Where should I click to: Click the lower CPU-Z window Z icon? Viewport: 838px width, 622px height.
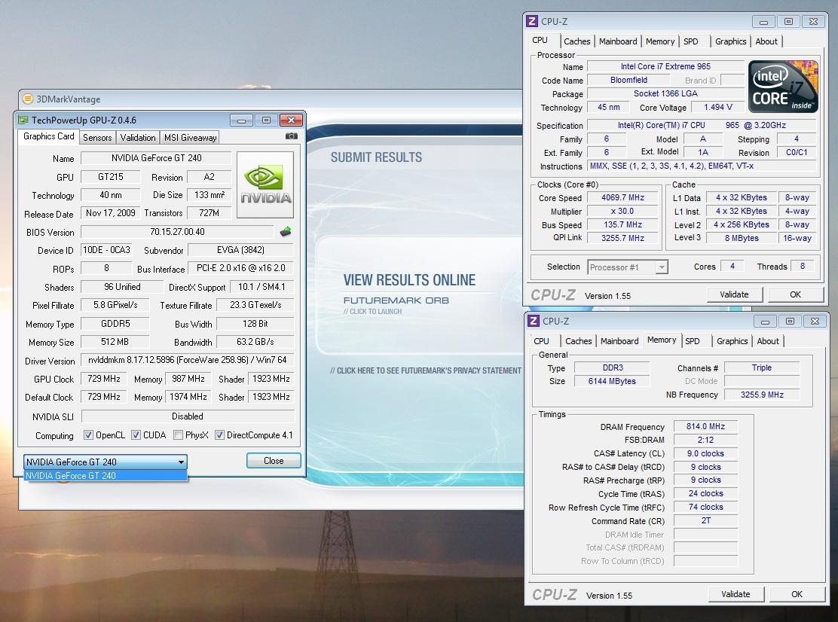(534, 321)
